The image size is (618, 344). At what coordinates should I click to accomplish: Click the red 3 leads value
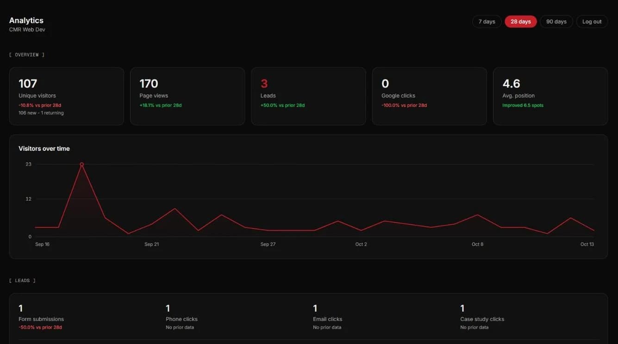264,84
